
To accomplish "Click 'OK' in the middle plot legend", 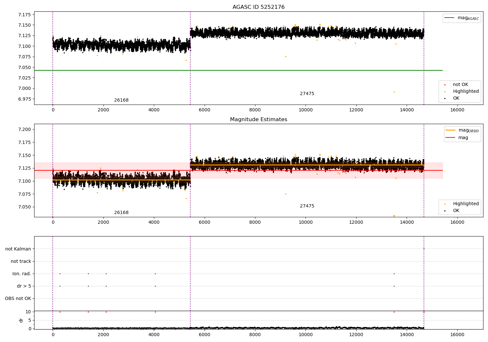I will point(456,211).
